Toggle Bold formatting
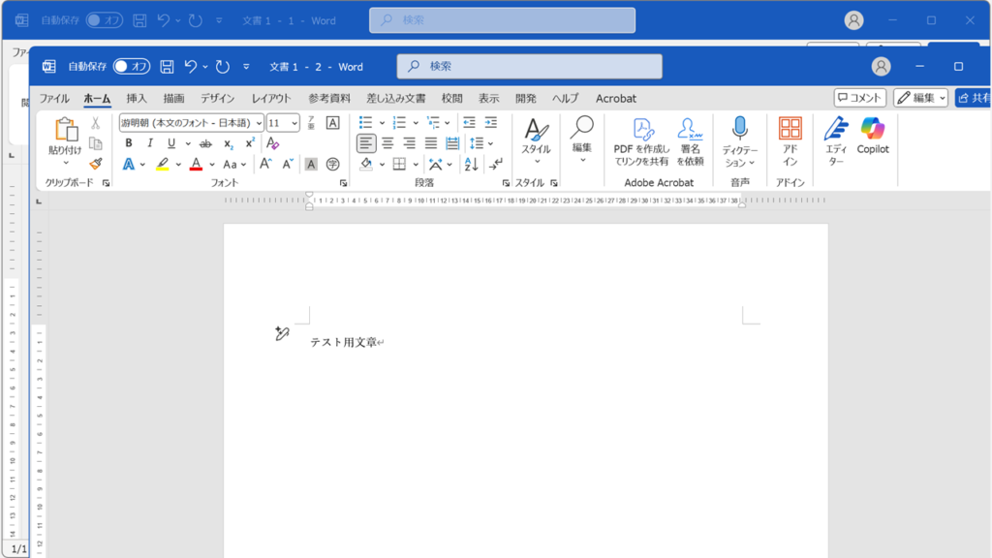 click(x=129, y=143)
